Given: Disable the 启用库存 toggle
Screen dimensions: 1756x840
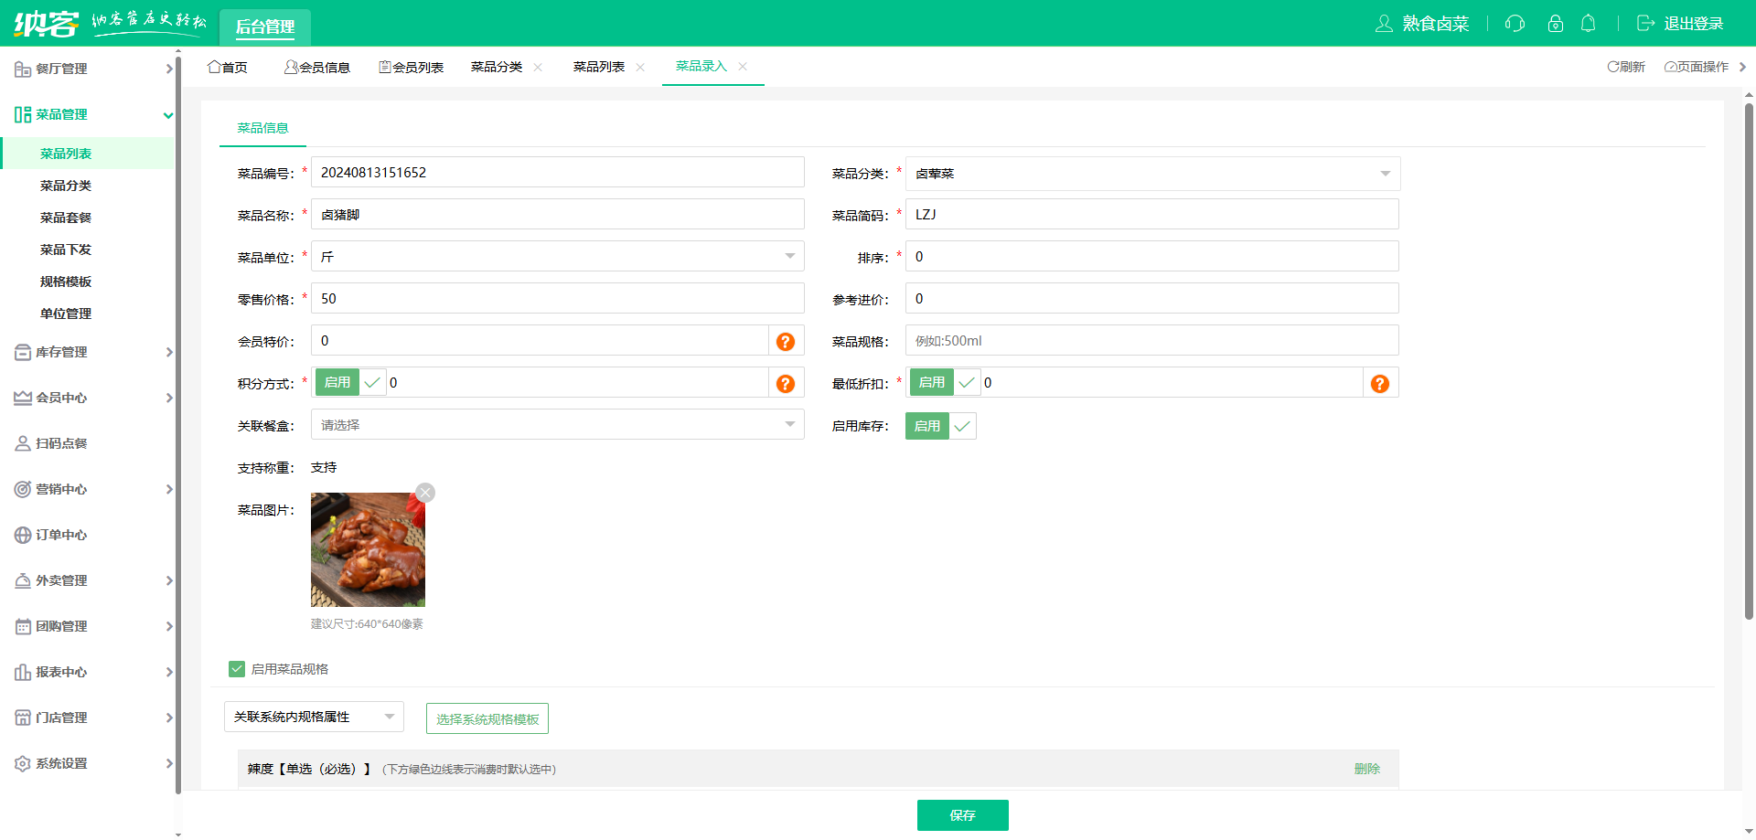Looking at the screenshot, I should [926, 425].
